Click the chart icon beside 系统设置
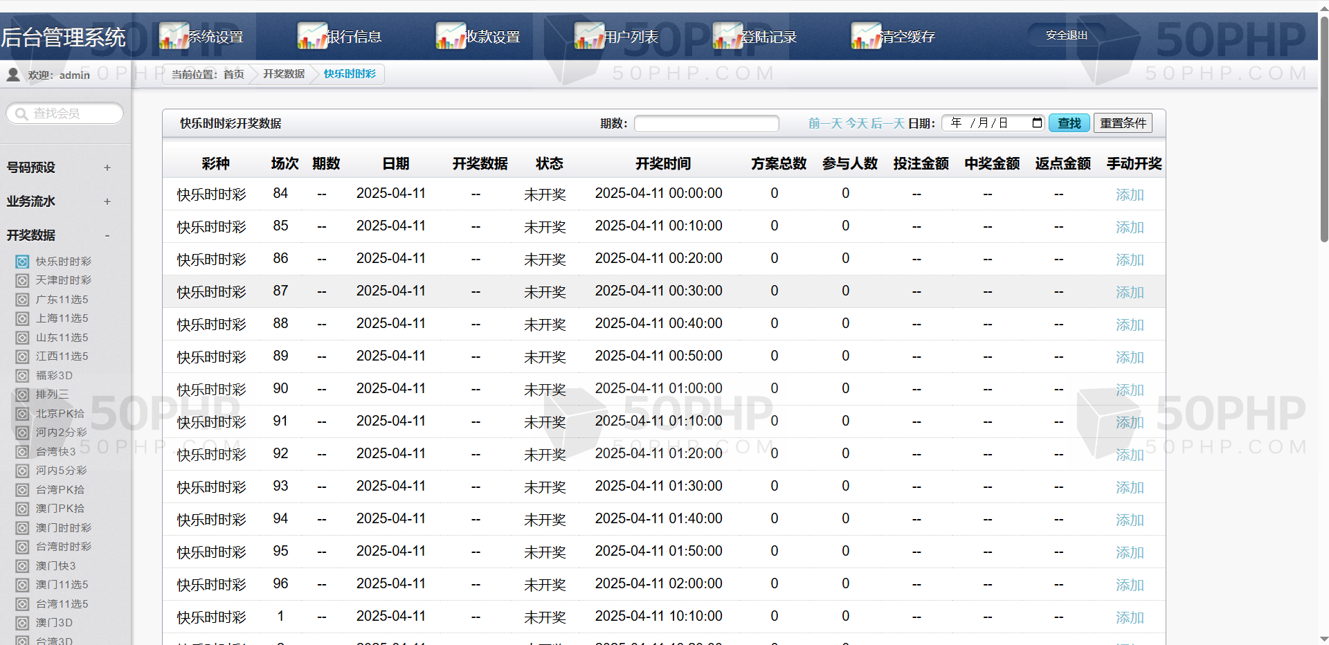1329x645 pixels. point(174,36)
